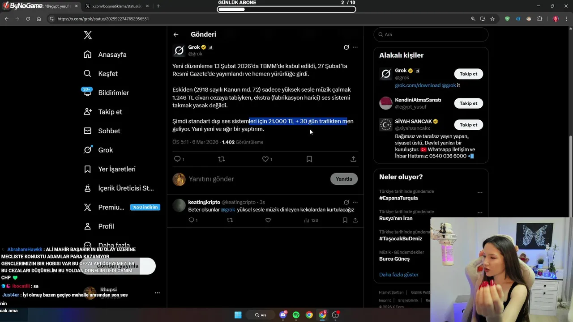
Task: Click the Yanıtla button
Action: (344, 179)
